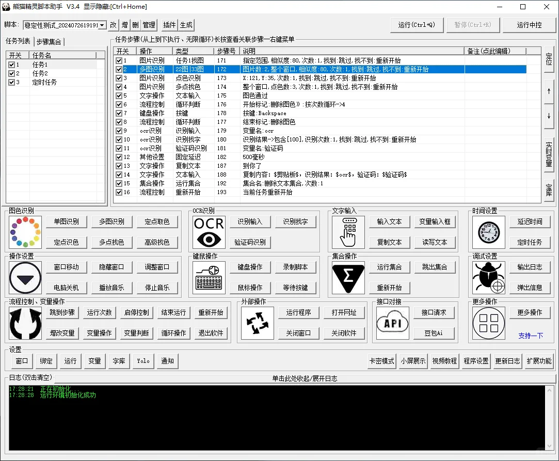Uncheck 任务2 in the task list
The image size is (559, 461).
(12, 72)
